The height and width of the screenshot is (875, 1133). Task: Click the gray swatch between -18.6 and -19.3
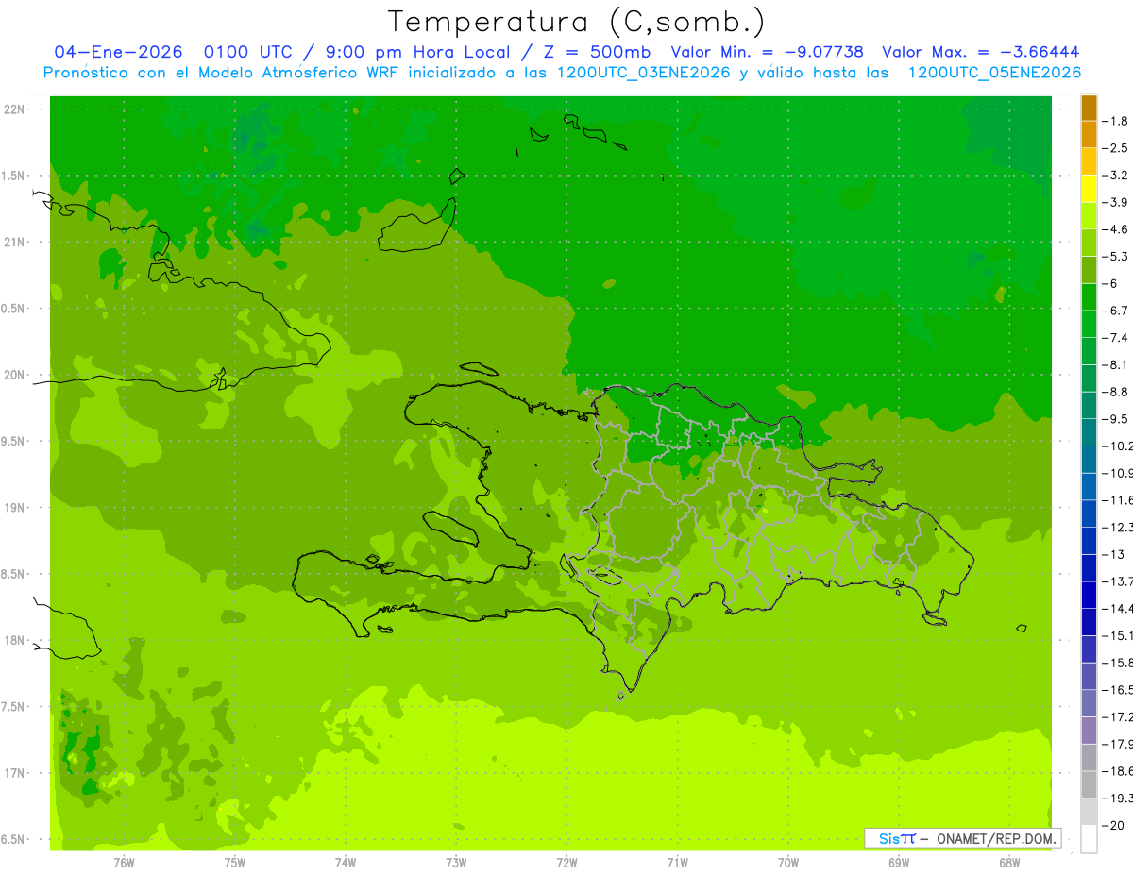pyautogui.click(x=1089, y=784)
